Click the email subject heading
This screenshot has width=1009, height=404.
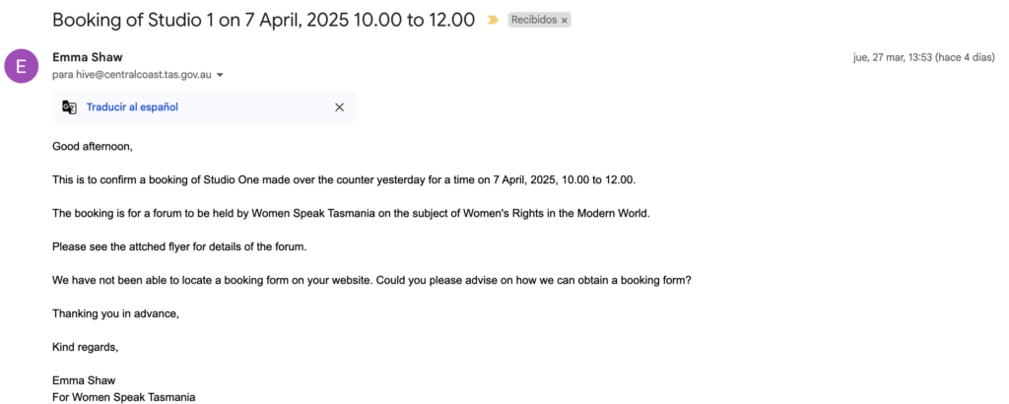coord(263,20)
